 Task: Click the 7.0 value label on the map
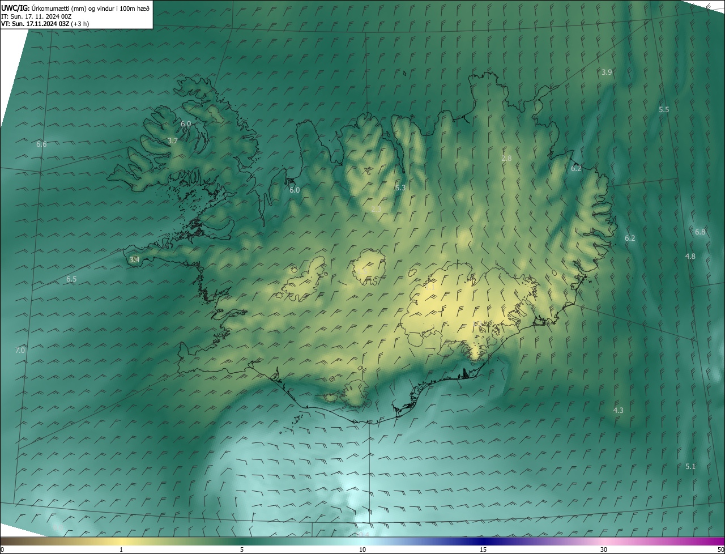(20, 350)
